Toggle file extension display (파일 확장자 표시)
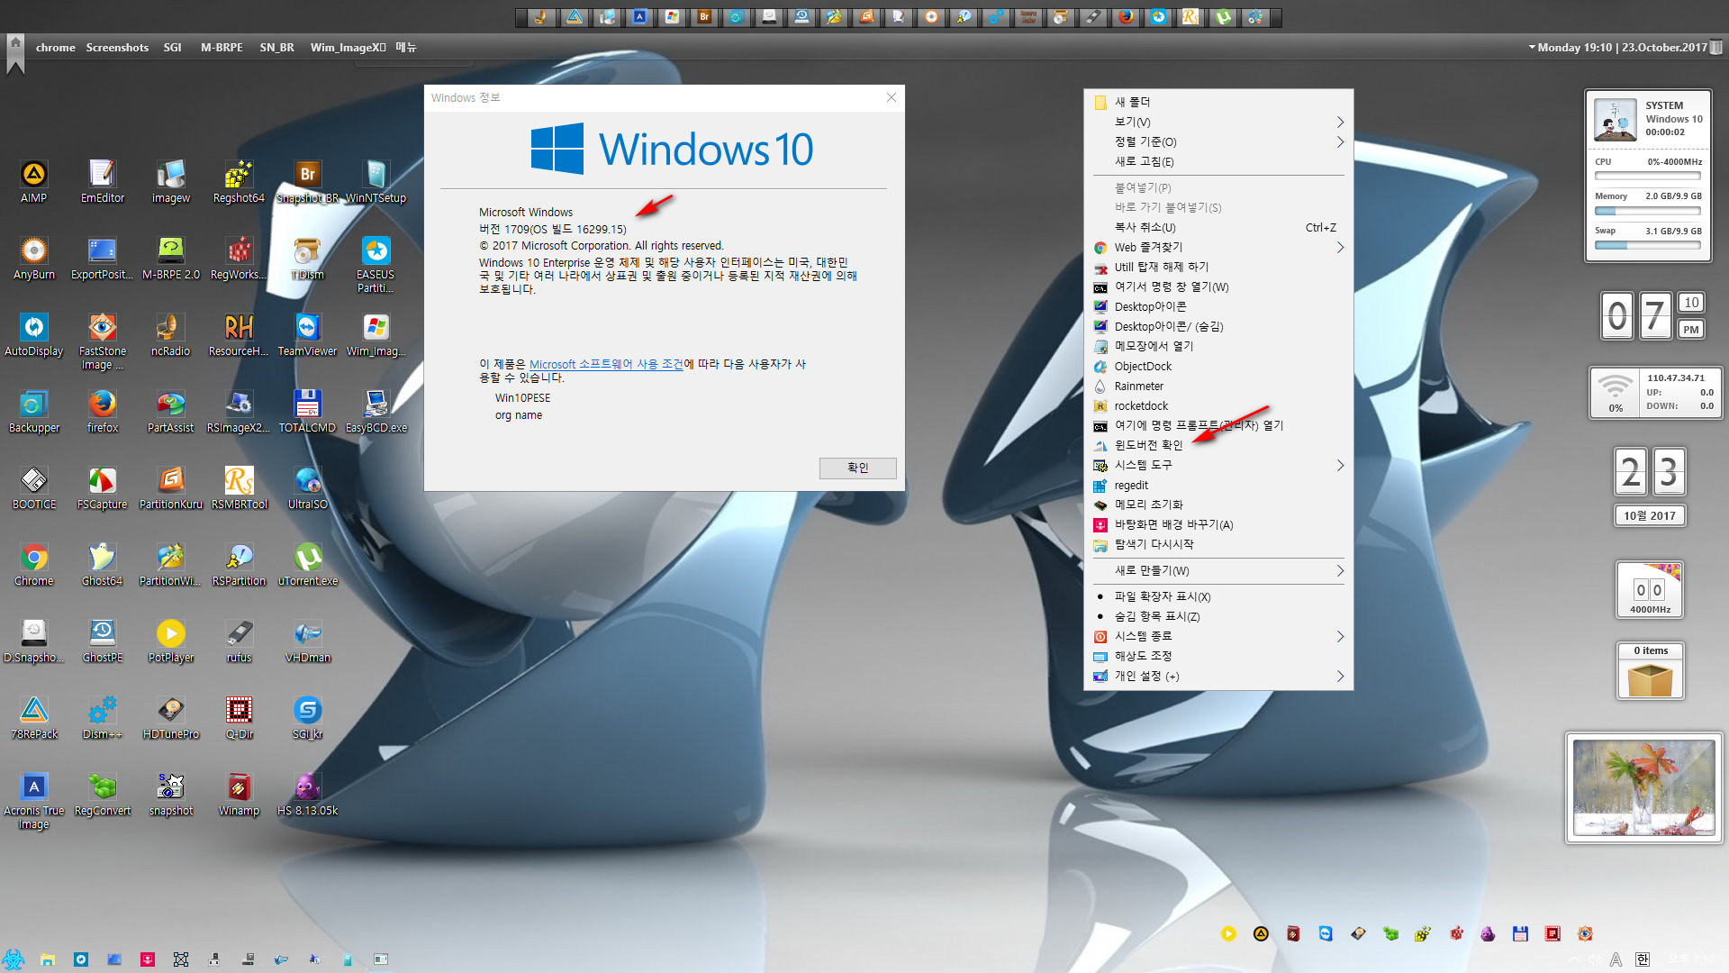This screenshot has height=973, width=1729. point(1218,596)
